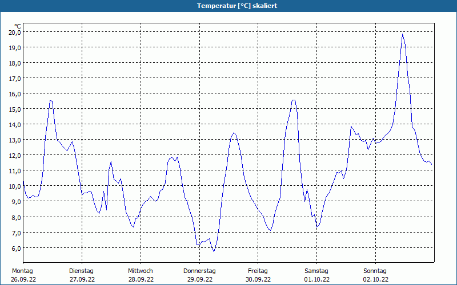Screen dimensions: 457x285
Task: Select the Donnerstag 29.09.22 date label
Action: 199,275
